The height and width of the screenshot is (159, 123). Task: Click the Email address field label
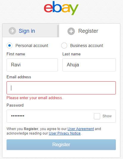19,77
